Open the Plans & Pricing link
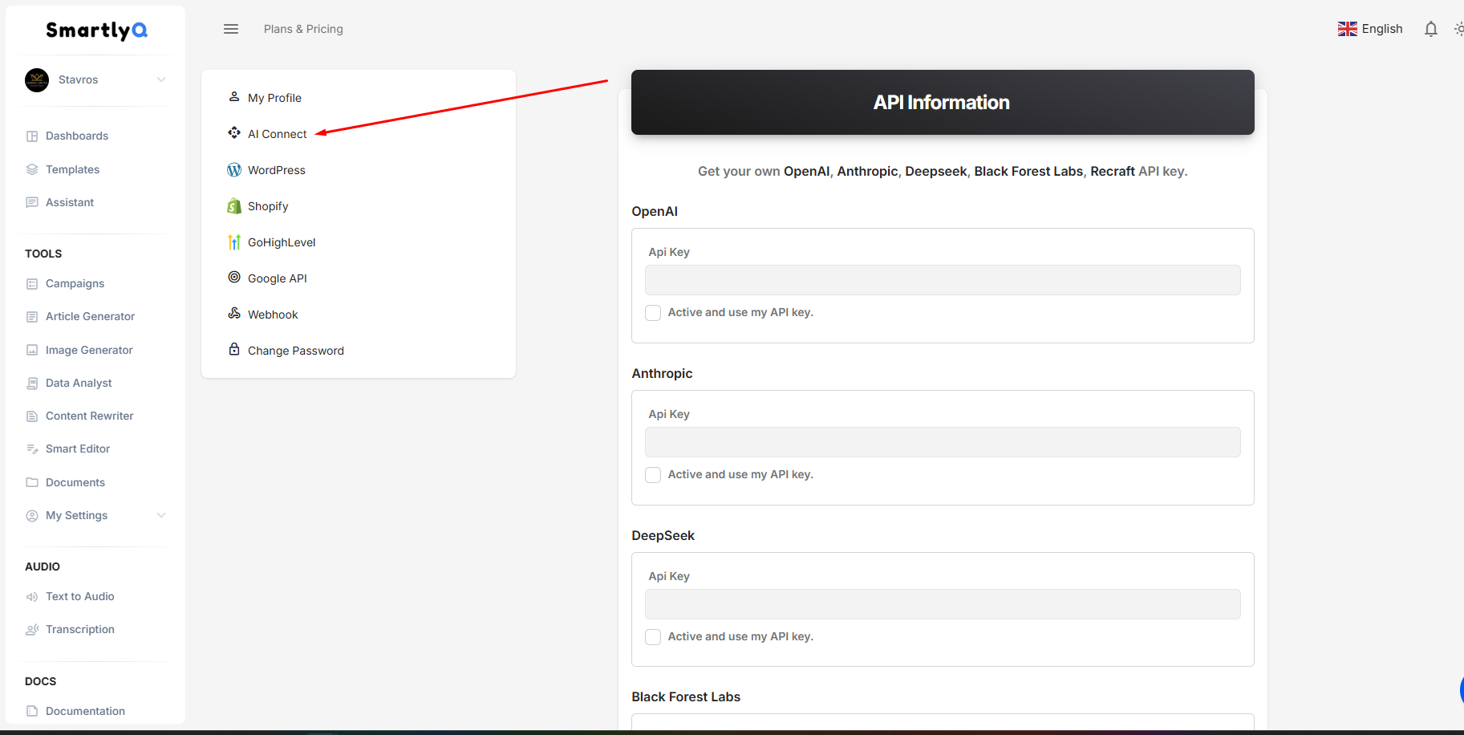Screen dimensions: 1464x735 pos(303,29)
